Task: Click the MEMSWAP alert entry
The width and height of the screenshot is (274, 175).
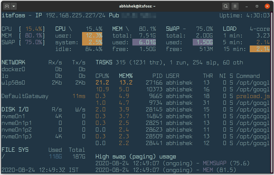Action: coord(215,163)
